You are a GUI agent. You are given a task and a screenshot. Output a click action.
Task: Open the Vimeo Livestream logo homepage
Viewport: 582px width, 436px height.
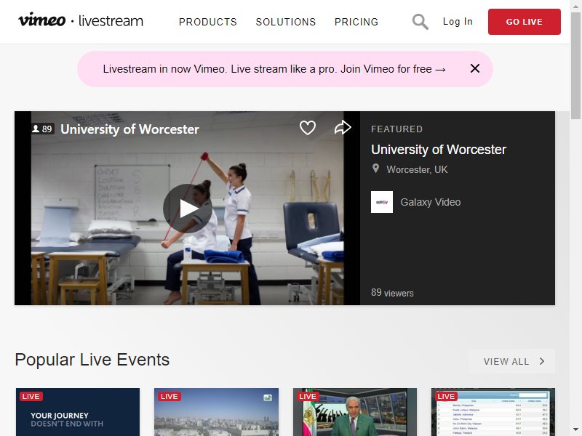click(x=81, y=20)
